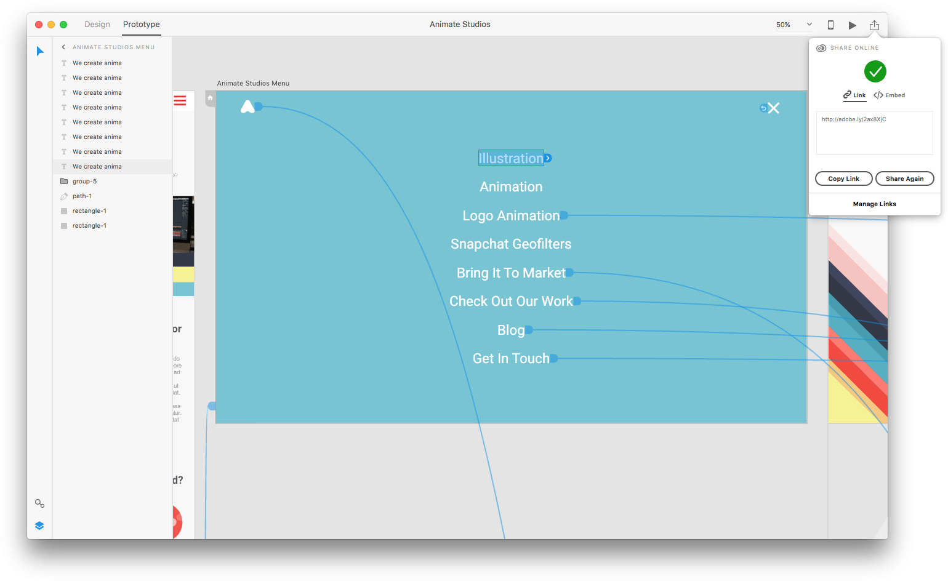Open the device preview icon
Viewport: 948px width, 581px height.
pyautogui.click(x=830, y=25)
